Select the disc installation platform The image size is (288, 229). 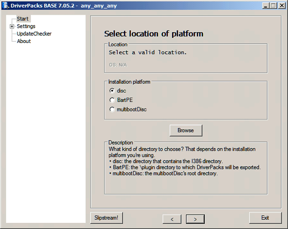[x=112, y=91]
